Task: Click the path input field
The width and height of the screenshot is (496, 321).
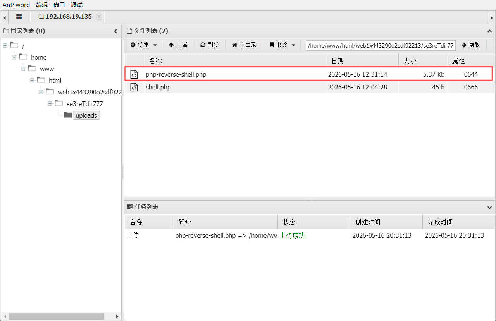Action: point(381,45)
